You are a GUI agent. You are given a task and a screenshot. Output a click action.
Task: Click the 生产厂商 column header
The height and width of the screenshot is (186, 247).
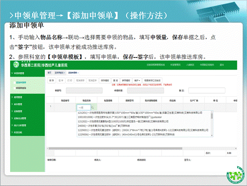194,100
